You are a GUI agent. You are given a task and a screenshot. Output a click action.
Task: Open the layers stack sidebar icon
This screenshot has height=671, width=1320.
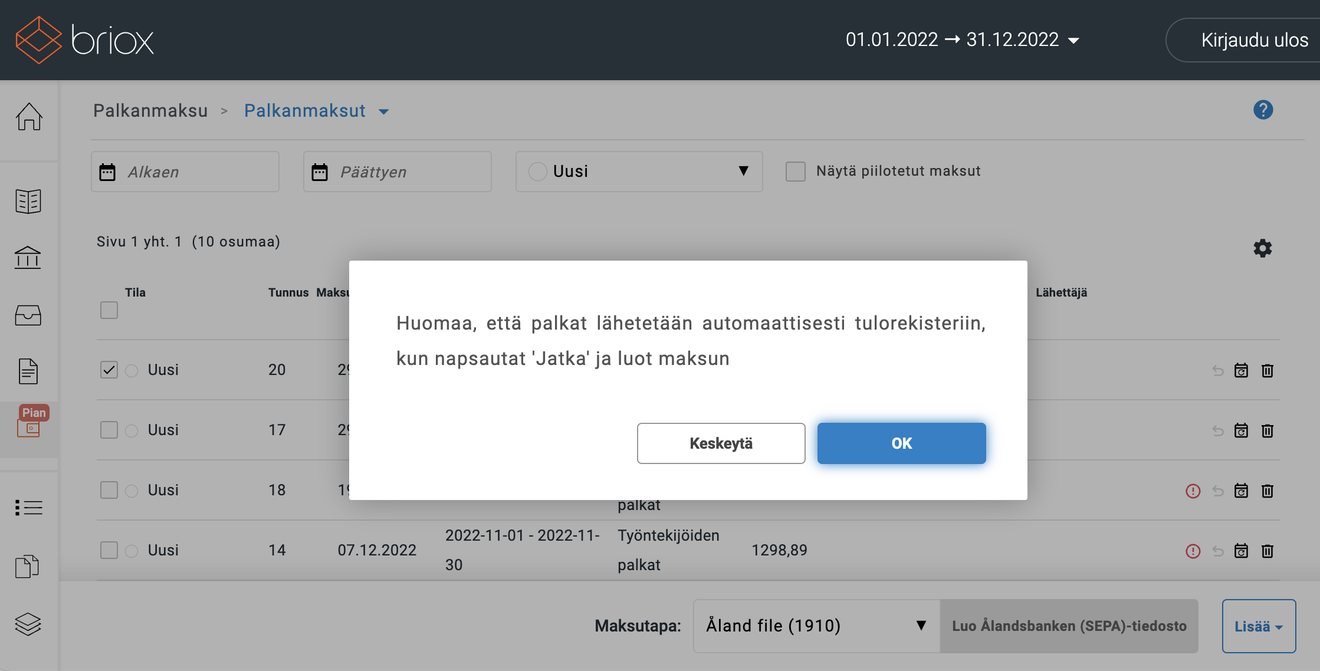(x=28, y=623)
